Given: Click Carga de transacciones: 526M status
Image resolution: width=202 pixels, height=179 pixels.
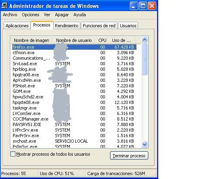Looking at the screenshot, I should 116,173.
